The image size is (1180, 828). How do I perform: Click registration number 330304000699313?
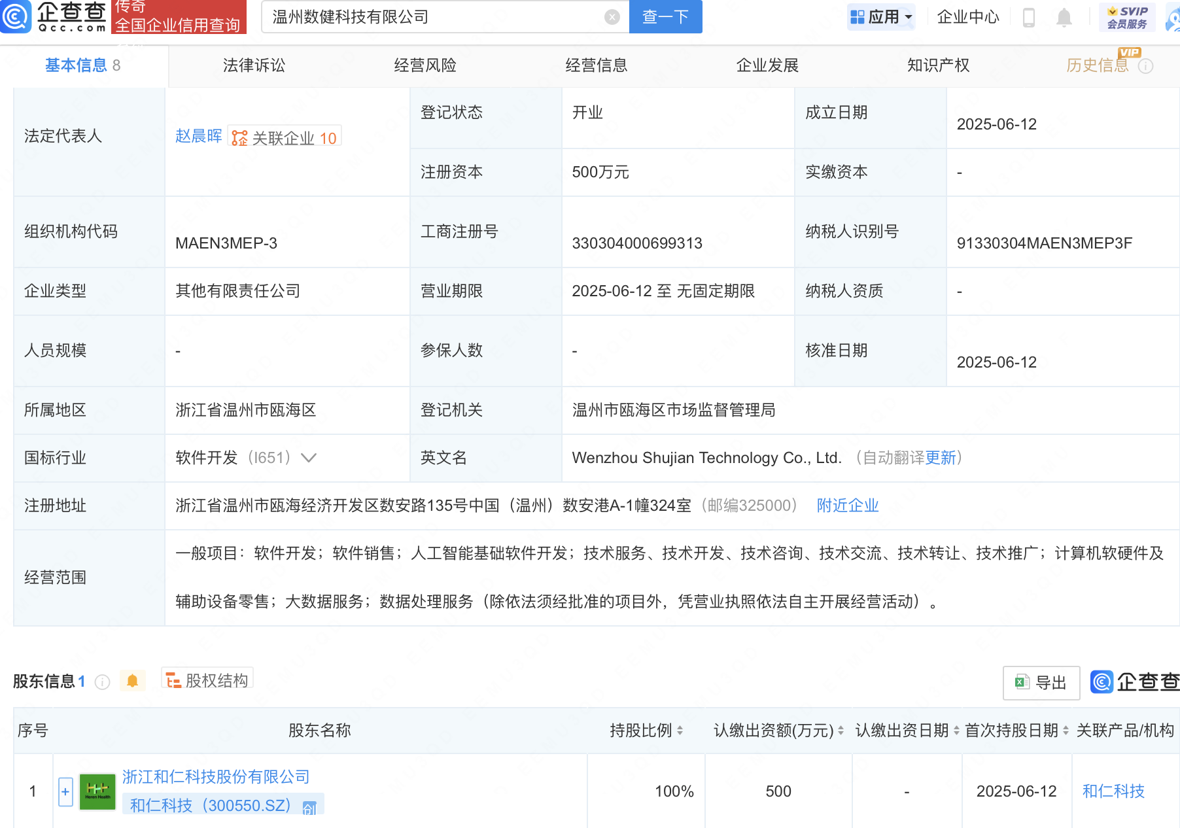pos(637,243)
